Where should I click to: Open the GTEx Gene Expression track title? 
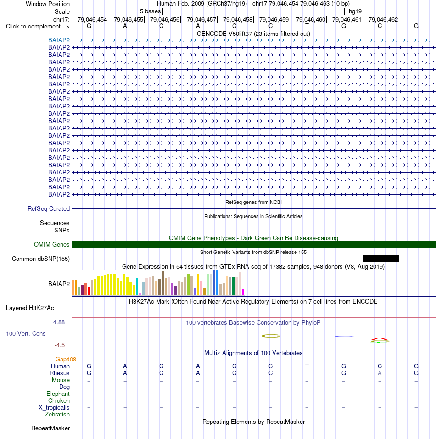(x=253, y=266)
